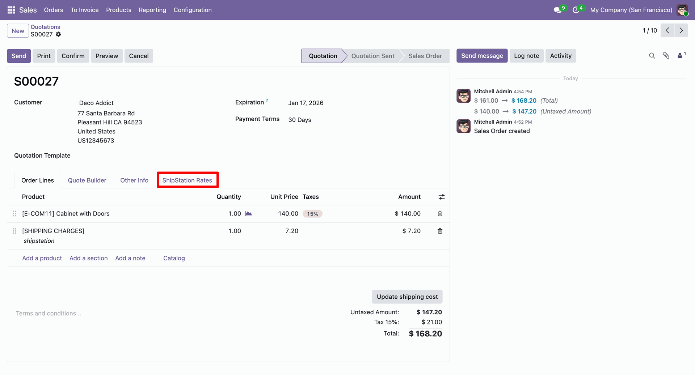Click the Add a product link

click(x=42, y=258)
